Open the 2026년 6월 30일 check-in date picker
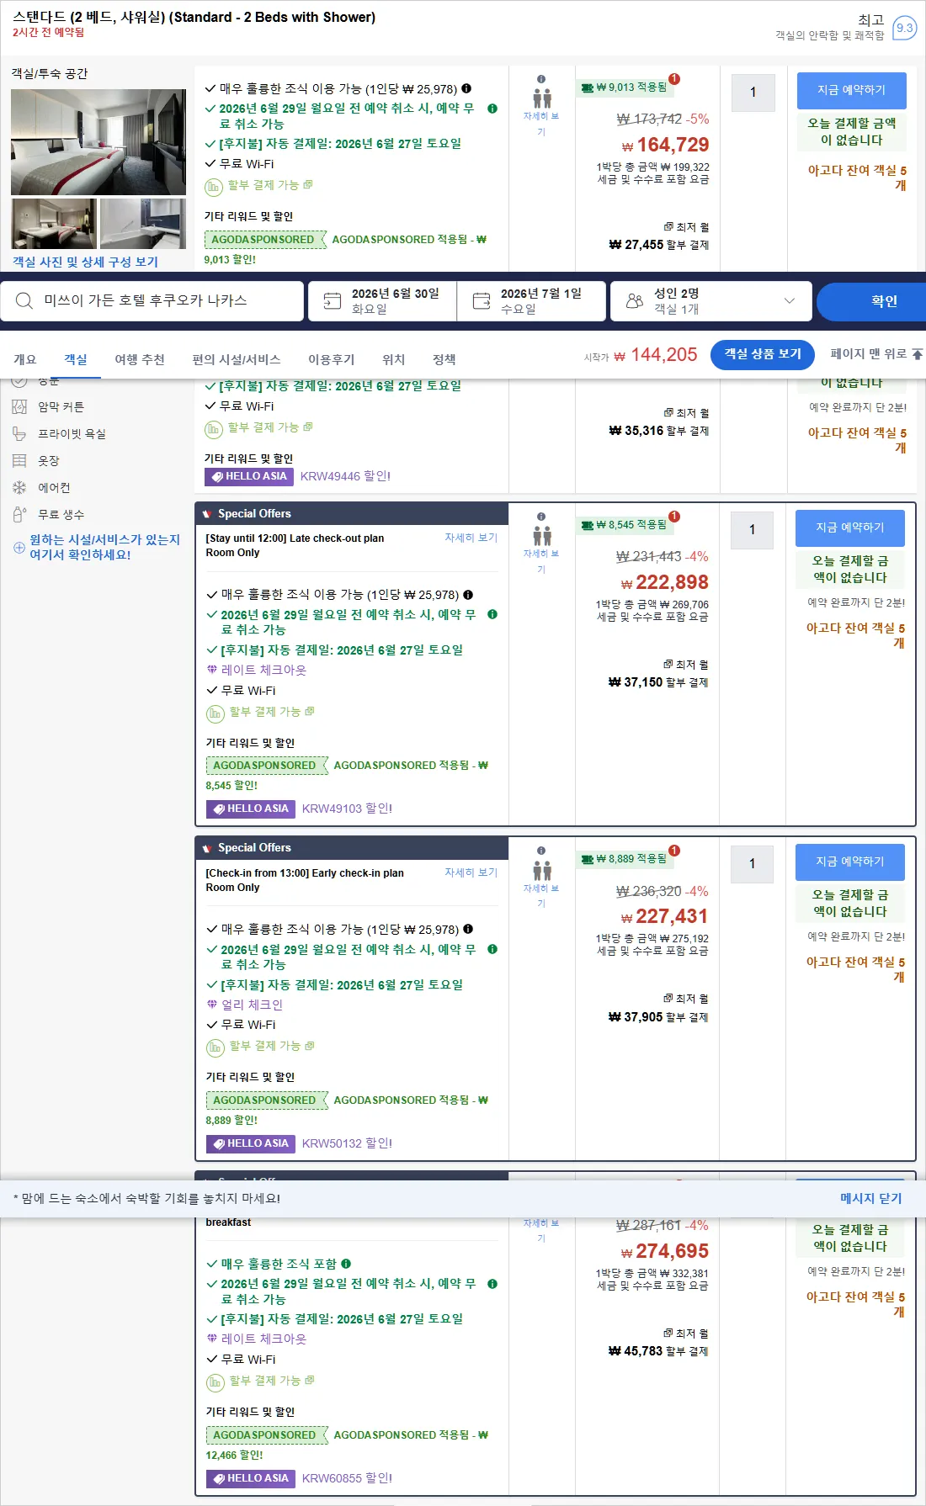This screenshot has width=926, height=1506. point(382,301)
